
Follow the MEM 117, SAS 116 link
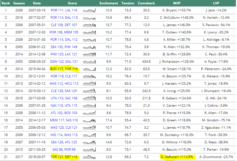pyautogui.click(x=64, y=120)
